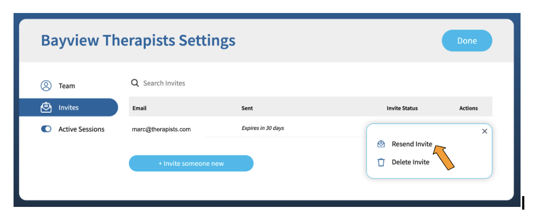The image size is (533, 221).
Task: Choose Resend Invite from the popup menu
Action: (x=412, y=144)
